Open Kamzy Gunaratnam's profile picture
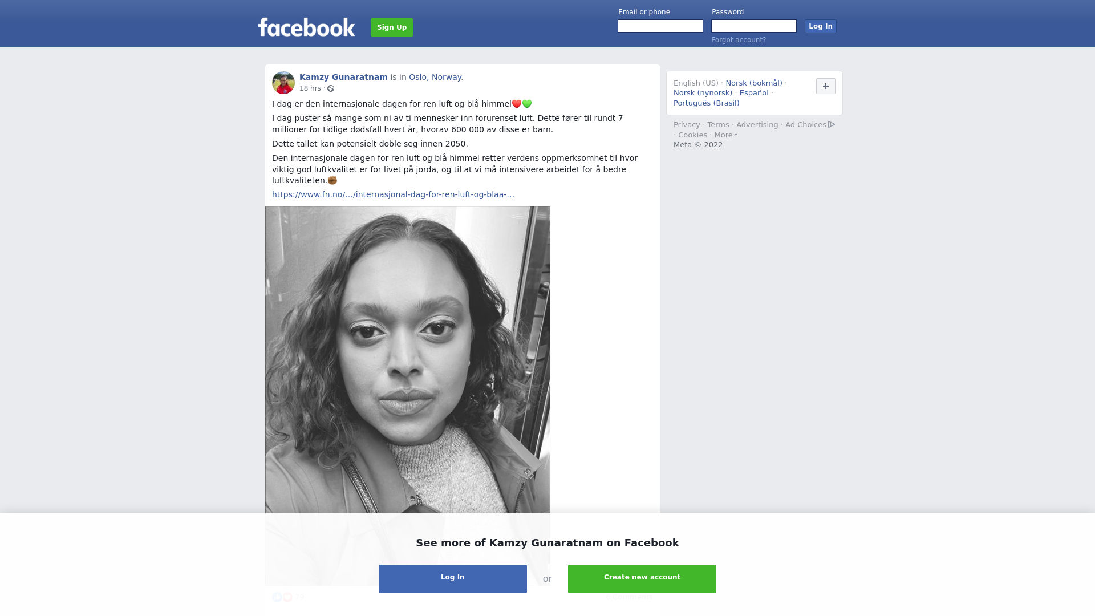 coord(283,83)
